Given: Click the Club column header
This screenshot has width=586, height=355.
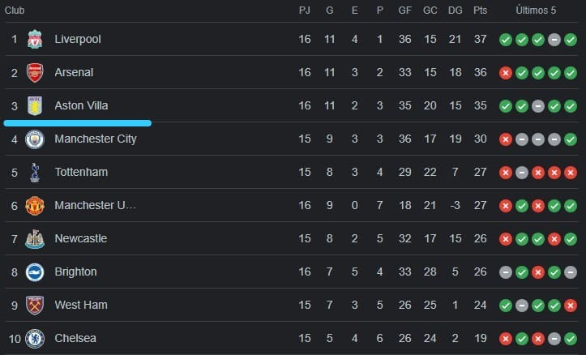Looking at the screenshot, I should (15, 11).
